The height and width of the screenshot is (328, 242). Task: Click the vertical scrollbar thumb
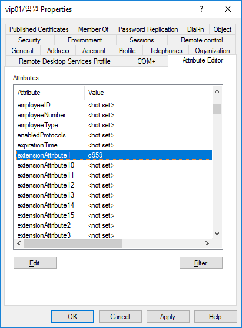[217, 109]
